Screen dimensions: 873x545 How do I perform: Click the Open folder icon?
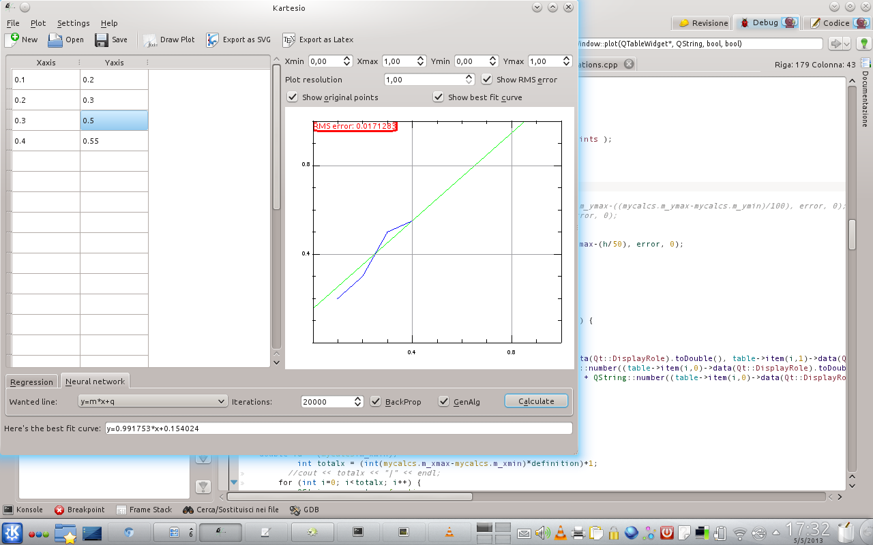pos(55,40)
